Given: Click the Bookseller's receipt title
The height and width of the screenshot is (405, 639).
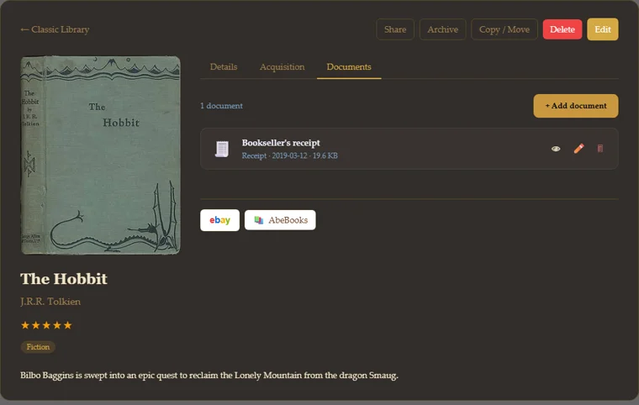Looking at the screenshot, I should click(x=281, y=143).
